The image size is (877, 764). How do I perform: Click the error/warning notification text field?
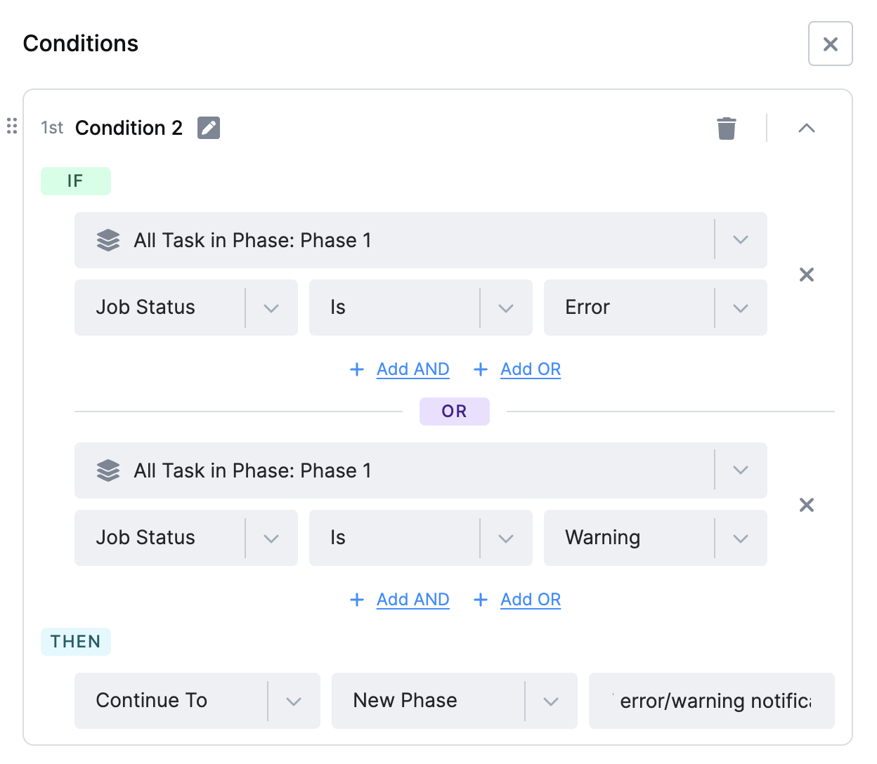(x=712, y=701)
